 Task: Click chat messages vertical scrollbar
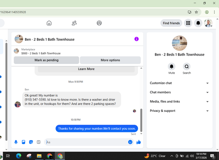[x=141, y=120]
